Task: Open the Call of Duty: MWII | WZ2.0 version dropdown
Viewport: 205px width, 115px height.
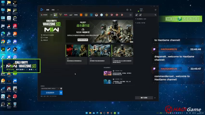Action: click(x=50, y=88)
